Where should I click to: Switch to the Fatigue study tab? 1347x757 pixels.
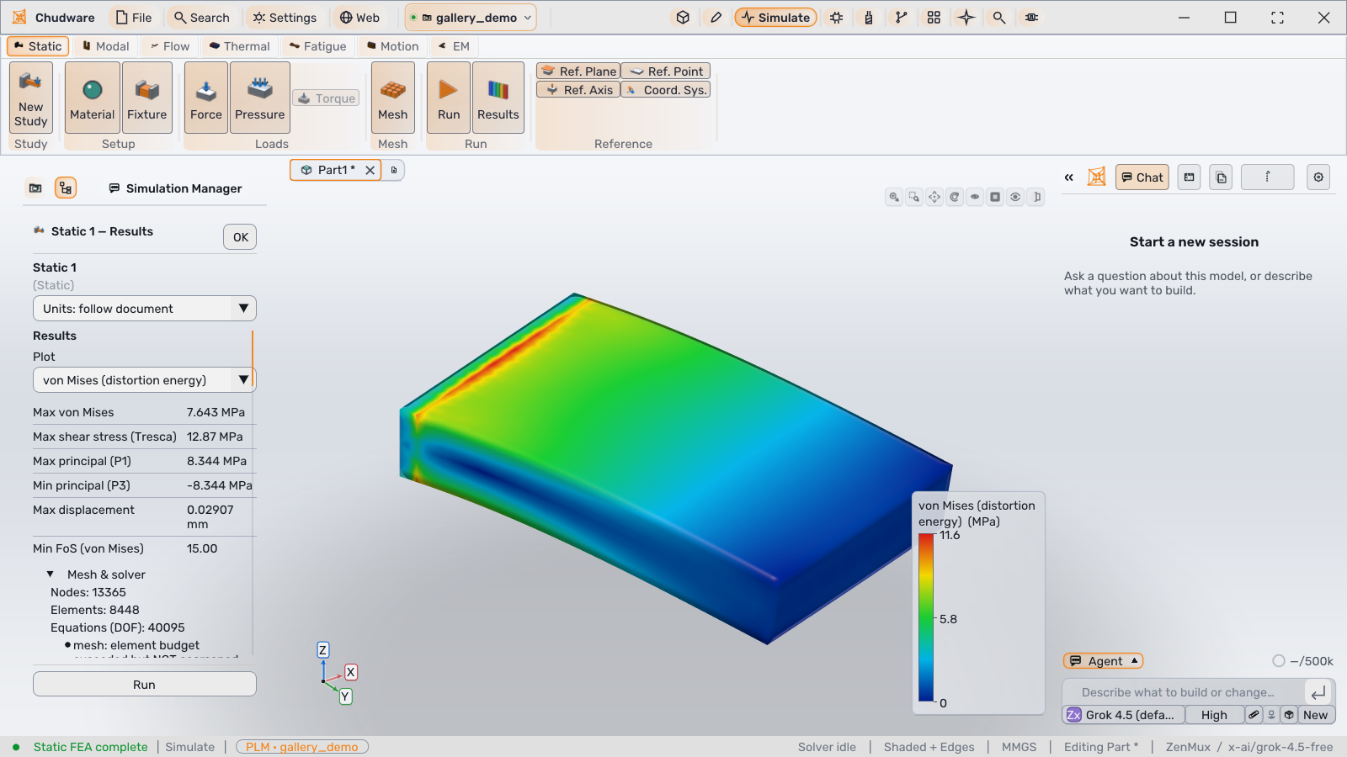(x=317, y=46)
